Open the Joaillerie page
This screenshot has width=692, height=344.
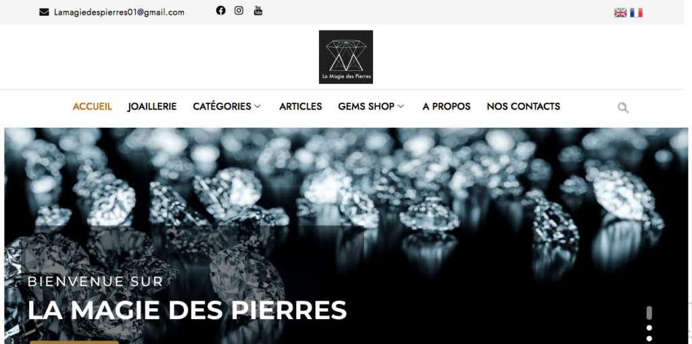[152, 106]
